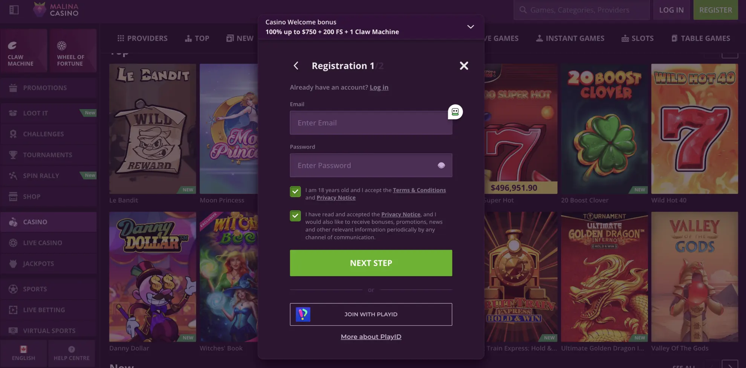The height and width of the screenshot is (368, 746).
Task: Collapse the Casino Welcome bonus banner chevron
Action: pos(470,27)
